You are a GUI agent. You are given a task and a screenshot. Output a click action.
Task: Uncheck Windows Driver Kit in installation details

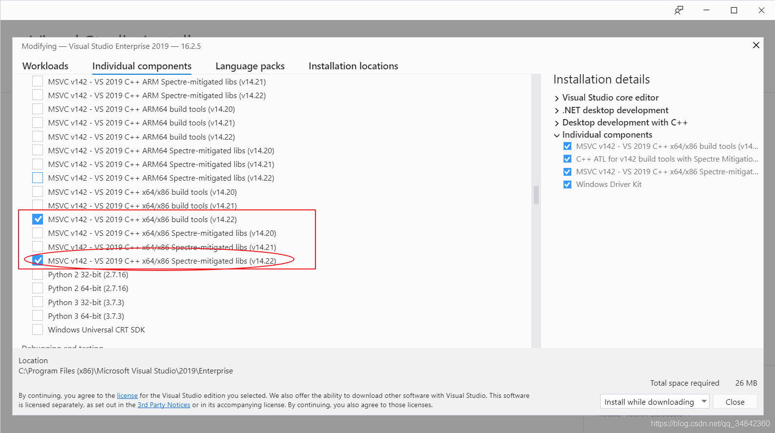[x=567, y=185]
